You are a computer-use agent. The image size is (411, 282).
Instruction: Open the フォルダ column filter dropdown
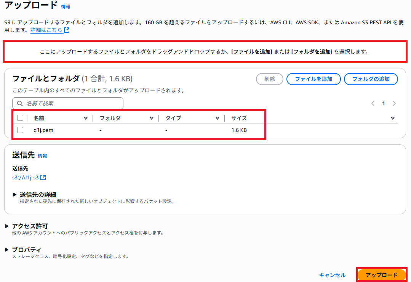point(152,118)
